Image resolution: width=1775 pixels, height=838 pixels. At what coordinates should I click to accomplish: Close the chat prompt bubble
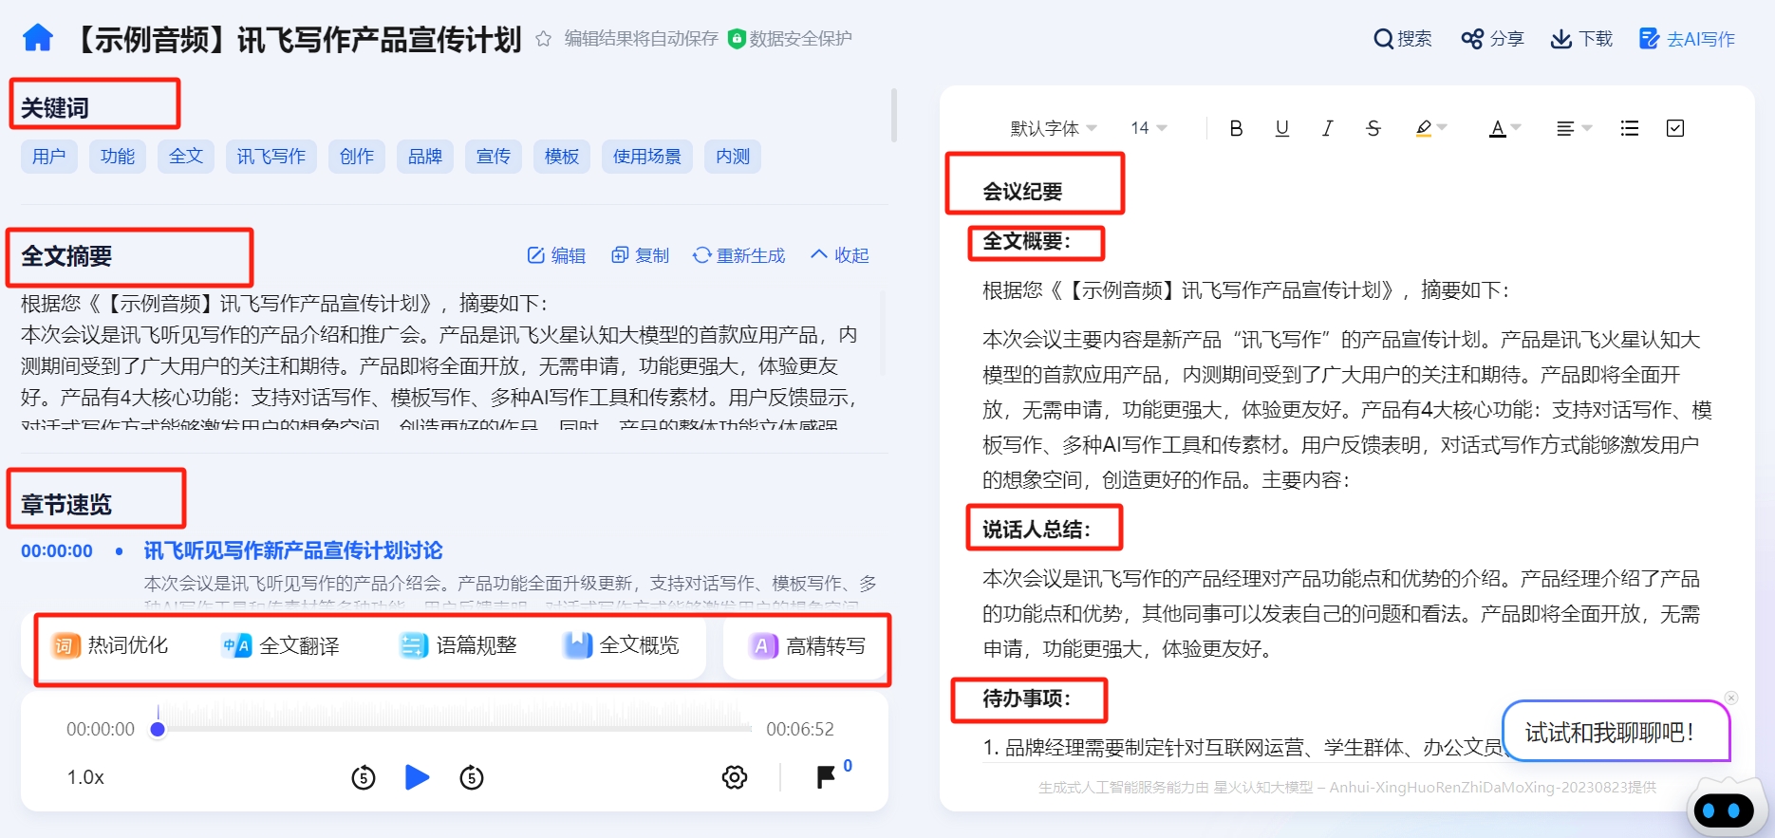(x=1731, y=698)
